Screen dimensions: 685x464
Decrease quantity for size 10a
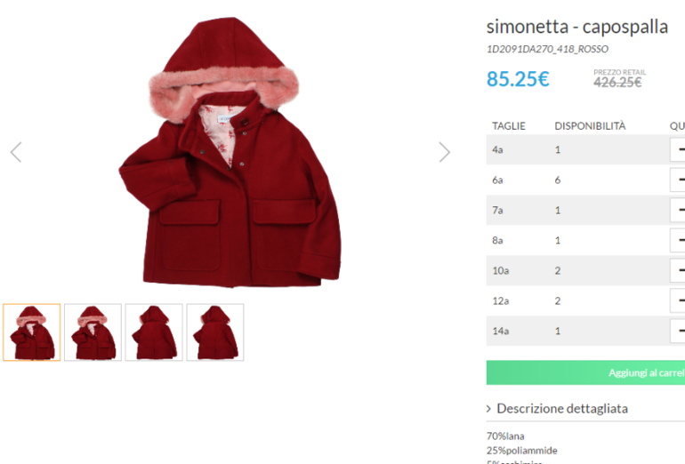679,270
